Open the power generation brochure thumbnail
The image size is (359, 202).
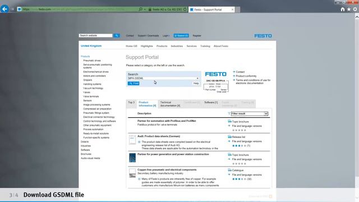[132, 158]
